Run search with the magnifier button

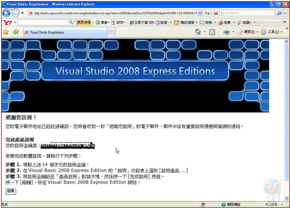point(279,13)
